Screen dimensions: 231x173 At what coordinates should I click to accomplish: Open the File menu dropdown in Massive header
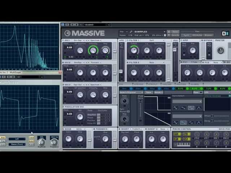coord(123,32)
